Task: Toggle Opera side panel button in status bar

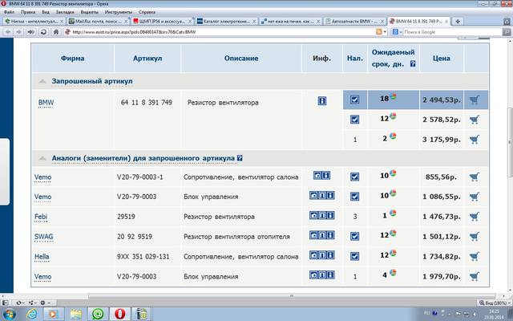Action: (5, 303)
